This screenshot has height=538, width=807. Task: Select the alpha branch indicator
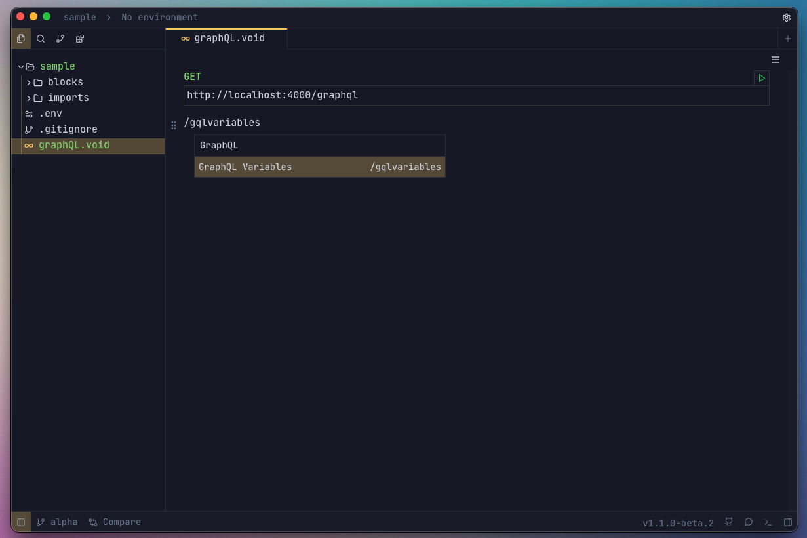[x=57, y=522]
